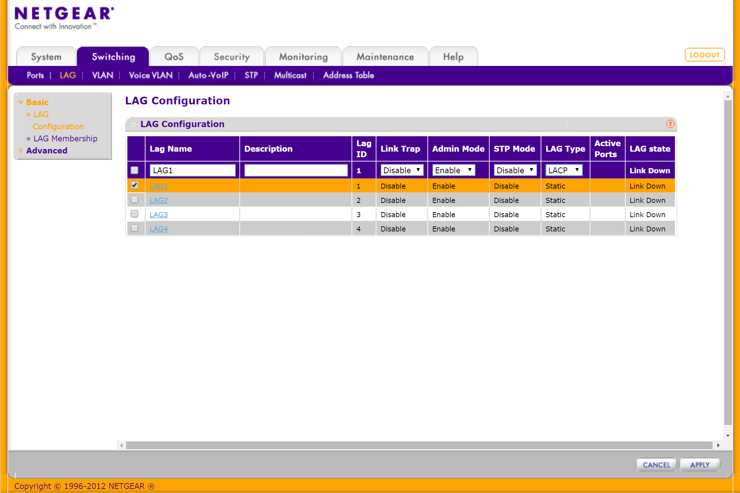Screen dimensions: 740x493
Task: Click the horizontal scrollbar left arrow
Action: click(121, 445)
